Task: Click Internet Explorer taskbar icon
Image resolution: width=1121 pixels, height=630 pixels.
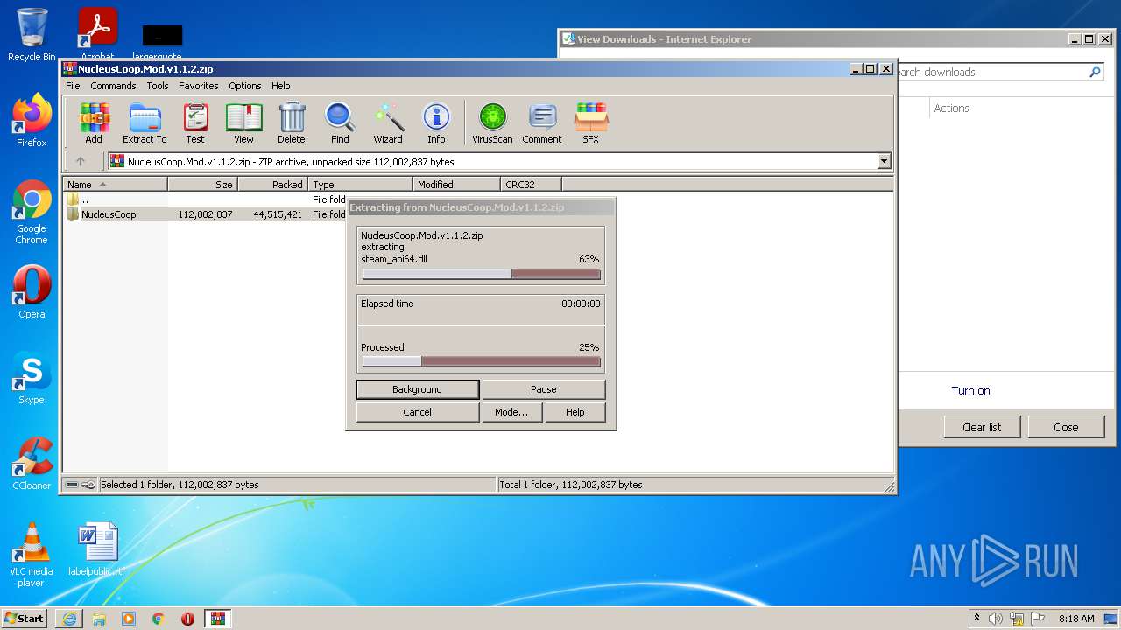Action: click(x=69, y=619)
